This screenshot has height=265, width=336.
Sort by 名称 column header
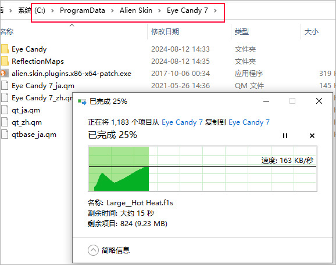pyautogui.click(x=7, y=32)
